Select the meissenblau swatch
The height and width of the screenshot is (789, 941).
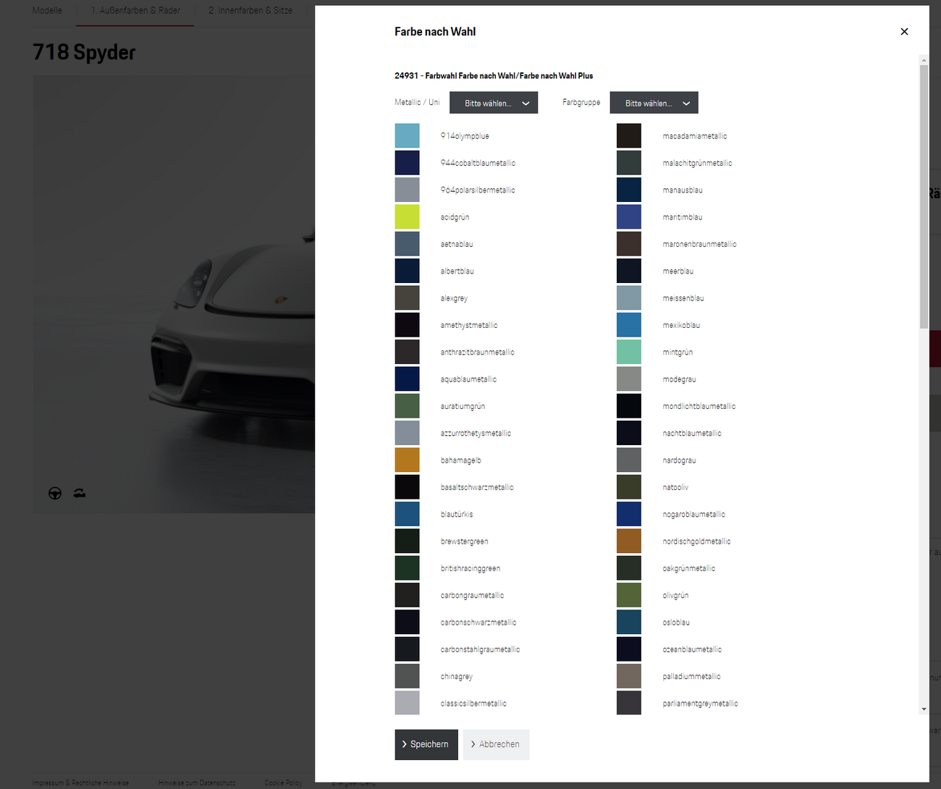[629, 298]
